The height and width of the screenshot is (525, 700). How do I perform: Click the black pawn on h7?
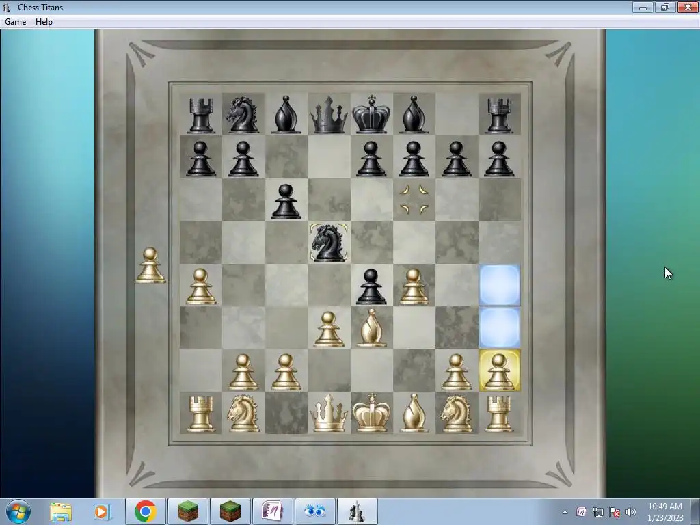pyautogui.click(x=499, y=159)
